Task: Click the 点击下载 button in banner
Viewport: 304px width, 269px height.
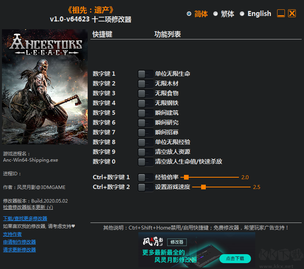Action: (x=235, y=258)
